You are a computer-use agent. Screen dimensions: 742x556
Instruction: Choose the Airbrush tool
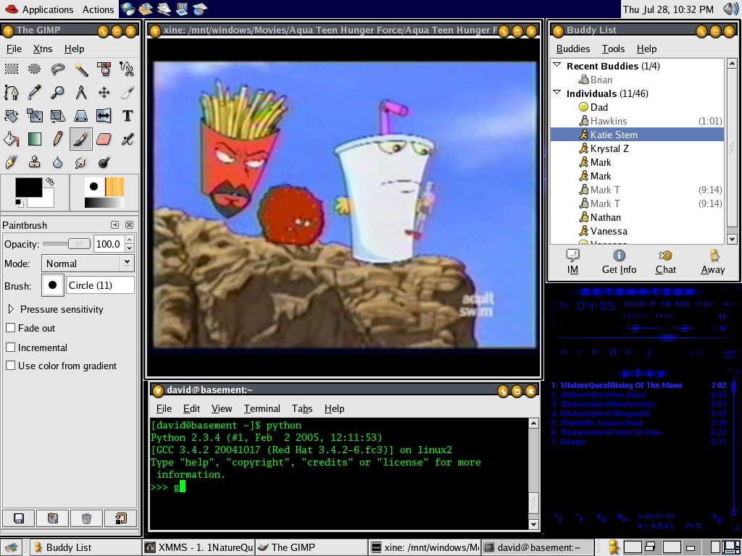coord(127,139)
